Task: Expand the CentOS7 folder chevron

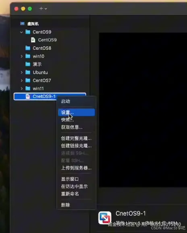Action: pos(22,80)
